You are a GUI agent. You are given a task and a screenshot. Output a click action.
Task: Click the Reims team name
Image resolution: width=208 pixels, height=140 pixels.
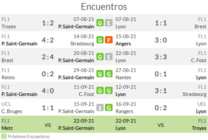tap(8, 78)
